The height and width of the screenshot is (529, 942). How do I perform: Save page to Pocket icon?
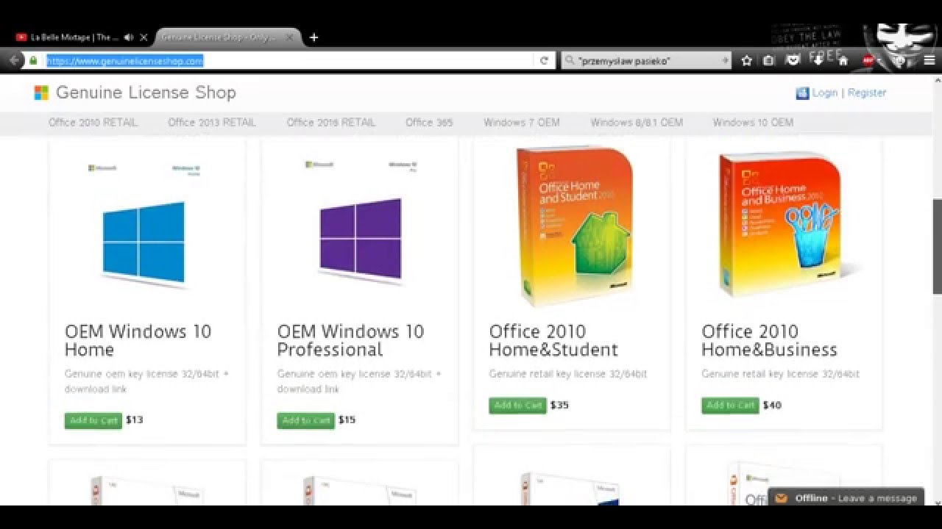click(x=793, y=61)
